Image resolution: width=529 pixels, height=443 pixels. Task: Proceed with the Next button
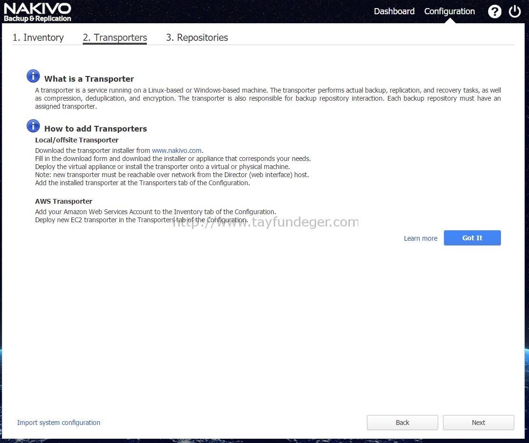pos(479,423)
